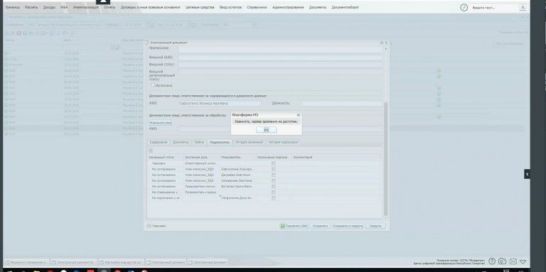Open the Расчеты menu
Image resolution: width=546 pixels, height=272 pixels.
click(x=31, y=7)
